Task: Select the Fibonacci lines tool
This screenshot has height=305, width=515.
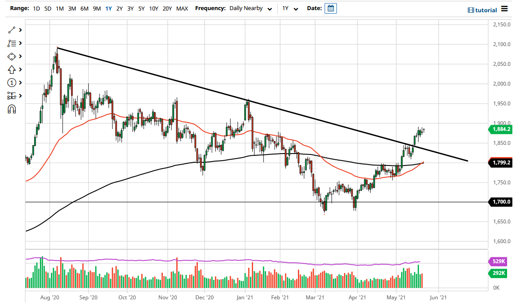Action: pyautogui.click(x=11, y=43)
